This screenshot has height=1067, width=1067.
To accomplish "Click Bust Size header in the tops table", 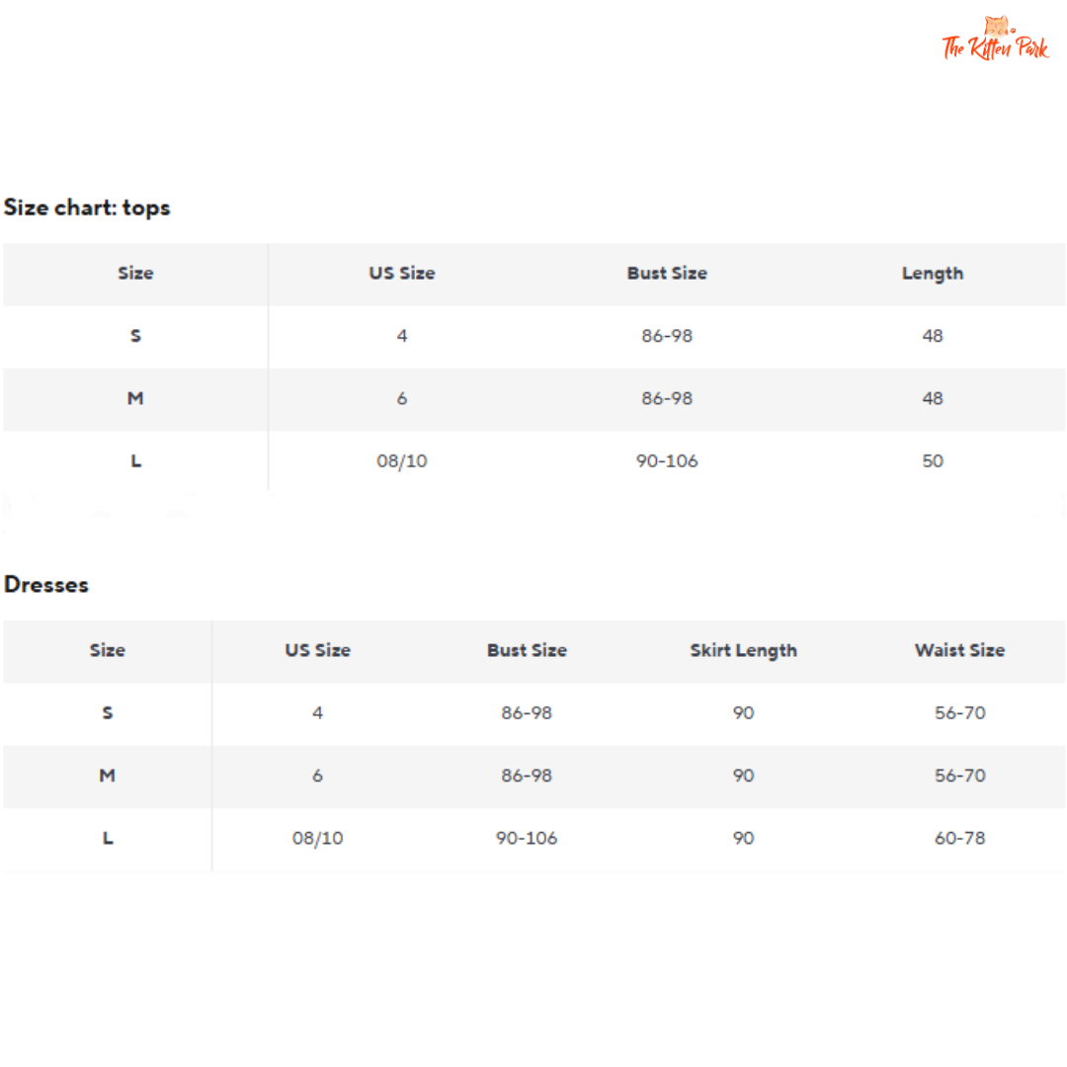I will 667,274.
